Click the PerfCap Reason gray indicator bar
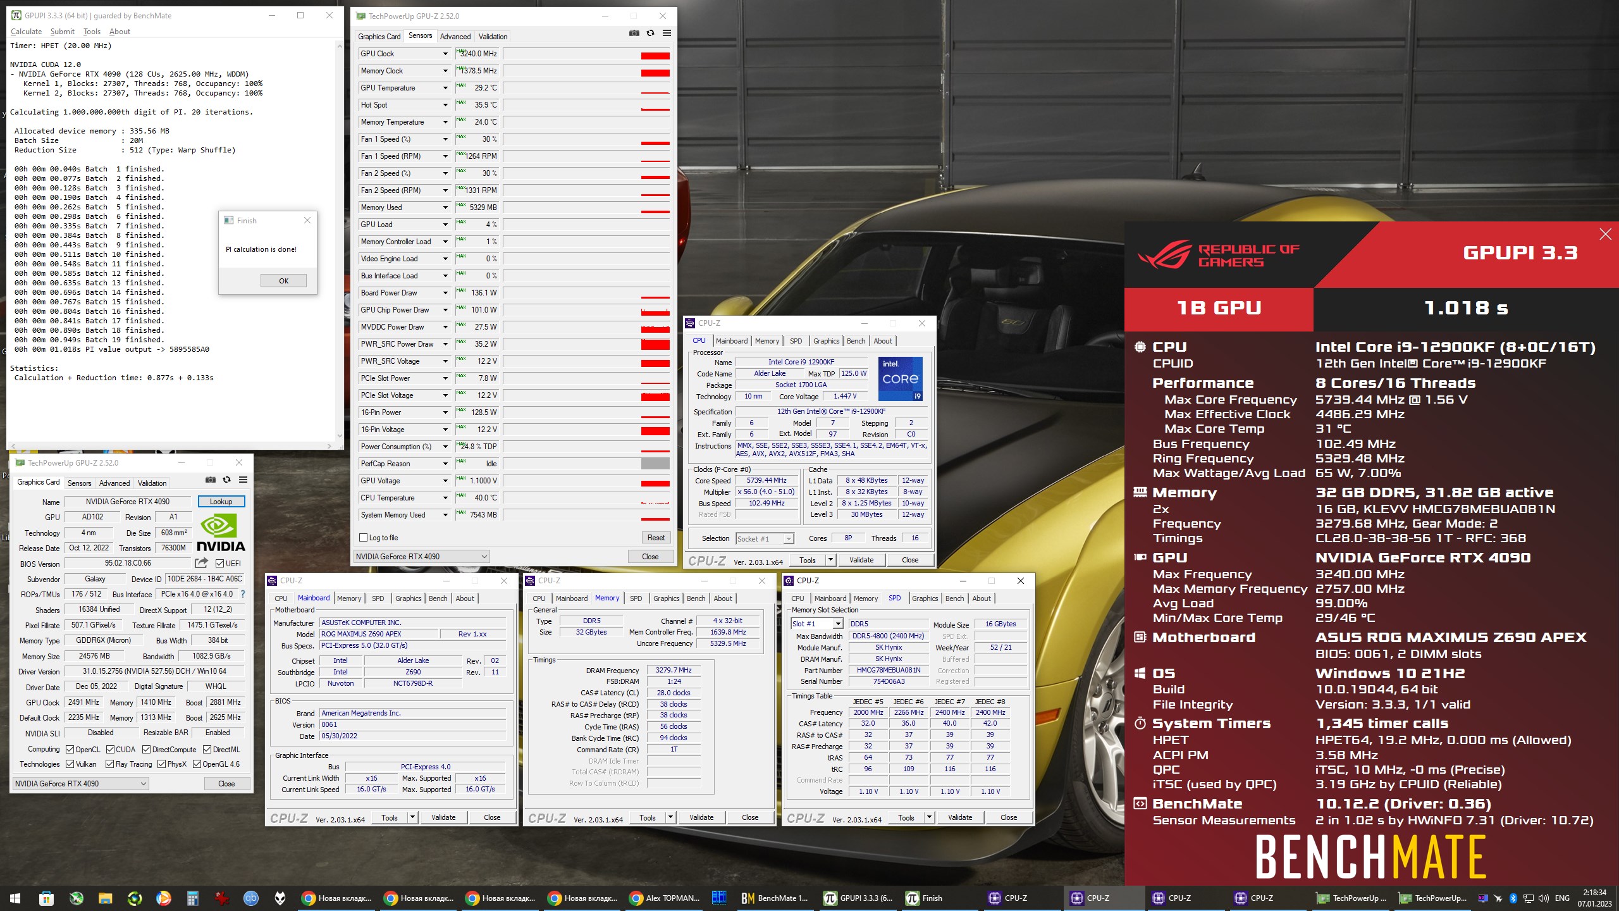This screenshot has width=1619, height=911. pos(655,464)
